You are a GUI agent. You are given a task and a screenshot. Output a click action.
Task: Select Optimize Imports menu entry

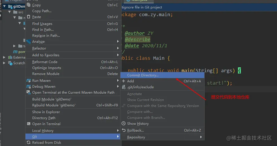[73, 68]
